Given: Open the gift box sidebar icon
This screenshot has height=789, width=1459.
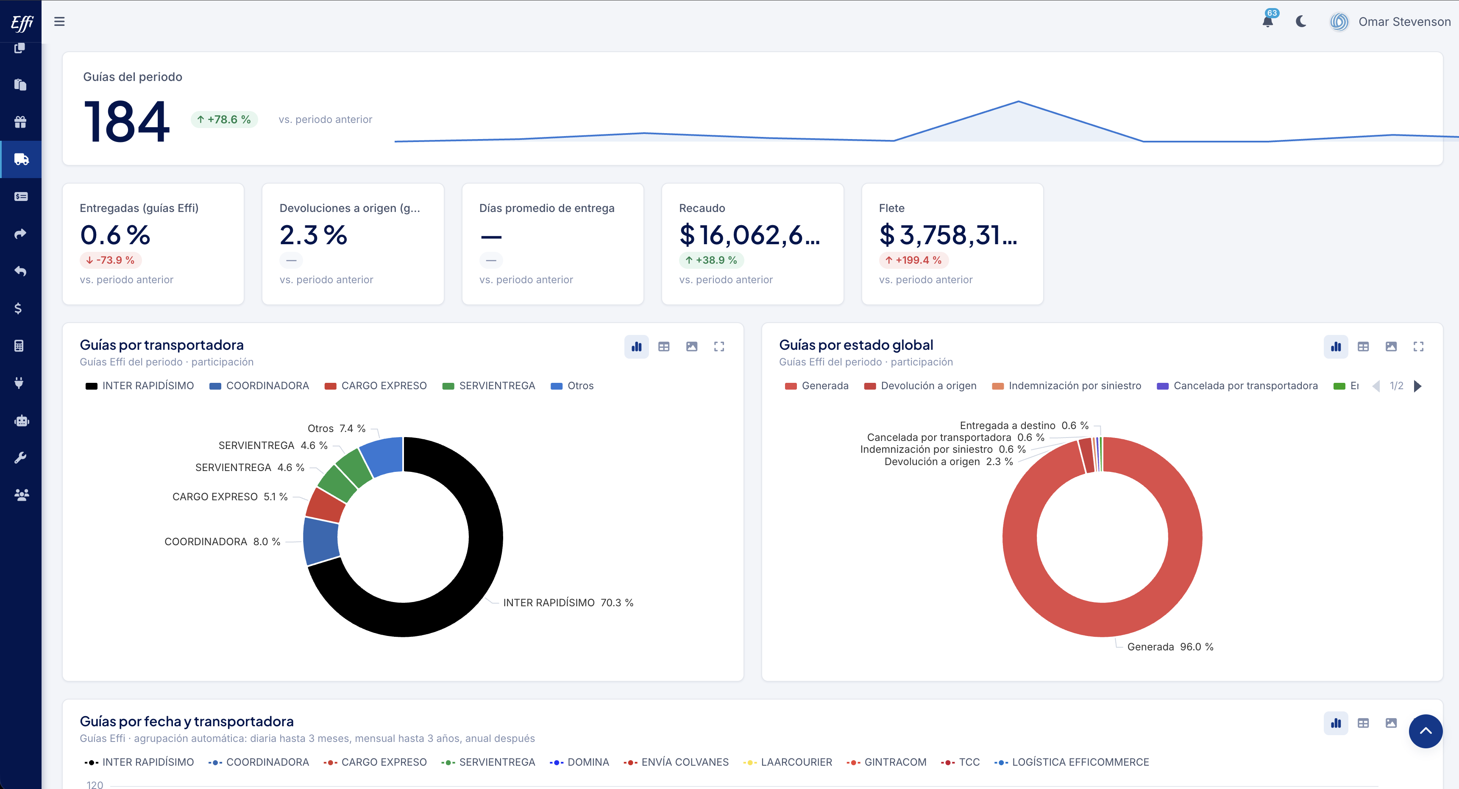Looking at the screenshot, I should click(20, 122).
